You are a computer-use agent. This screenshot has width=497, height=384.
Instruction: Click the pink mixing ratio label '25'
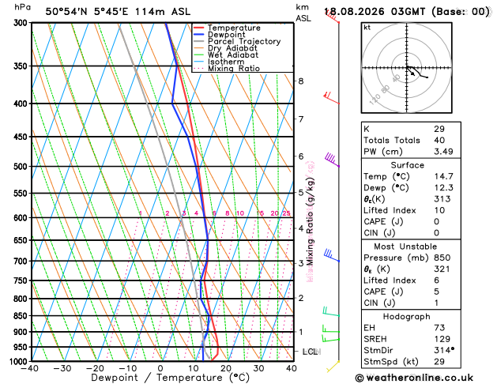point(287,213)
